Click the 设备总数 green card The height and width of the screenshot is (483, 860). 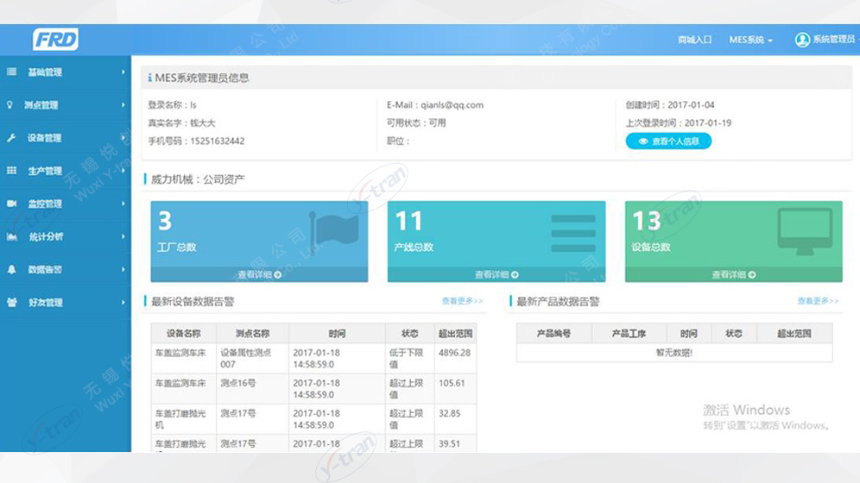[x=733, y=235]
